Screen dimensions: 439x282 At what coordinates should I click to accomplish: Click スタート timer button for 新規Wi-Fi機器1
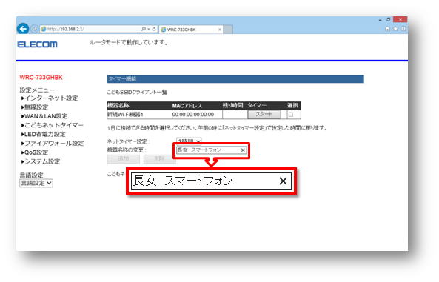tap(264, 114)
